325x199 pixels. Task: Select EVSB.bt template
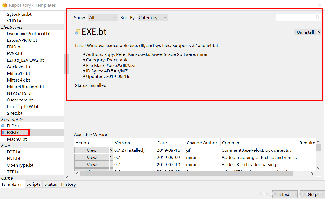(14, 53)
